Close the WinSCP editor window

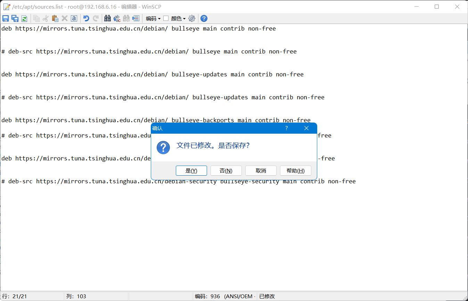[x=457, y=7]
